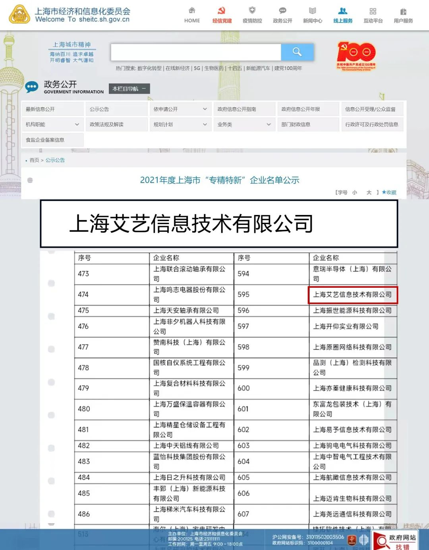Click hot search term 5G
This screenshot has height=550, width=429.
(x=197, y=68)
